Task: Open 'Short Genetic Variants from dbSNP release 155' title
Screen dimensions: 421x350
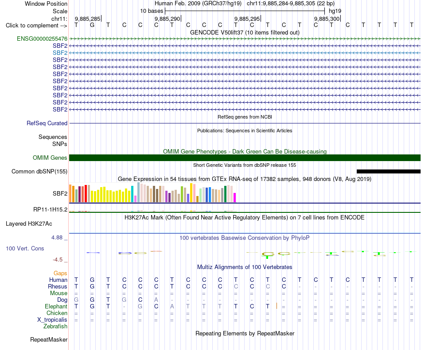Action: point(245,165)
